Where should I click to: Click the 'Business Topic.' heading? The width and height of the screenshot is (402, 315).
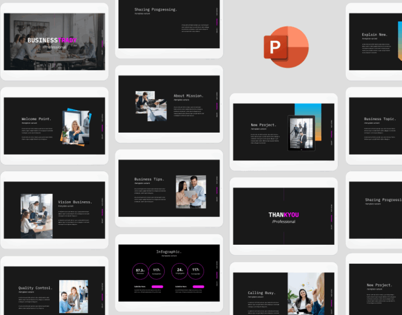(x=379, y=119)
